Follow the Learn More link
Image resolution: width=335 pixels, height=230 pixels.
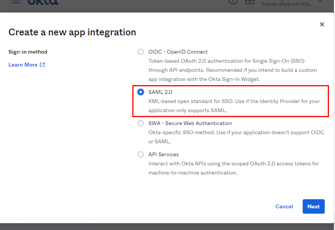pos(23,65)
